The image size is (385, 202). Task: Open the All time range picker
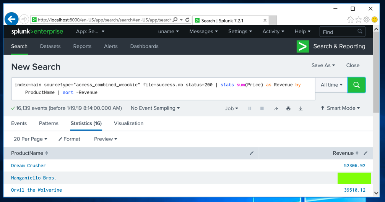point(331,85)
